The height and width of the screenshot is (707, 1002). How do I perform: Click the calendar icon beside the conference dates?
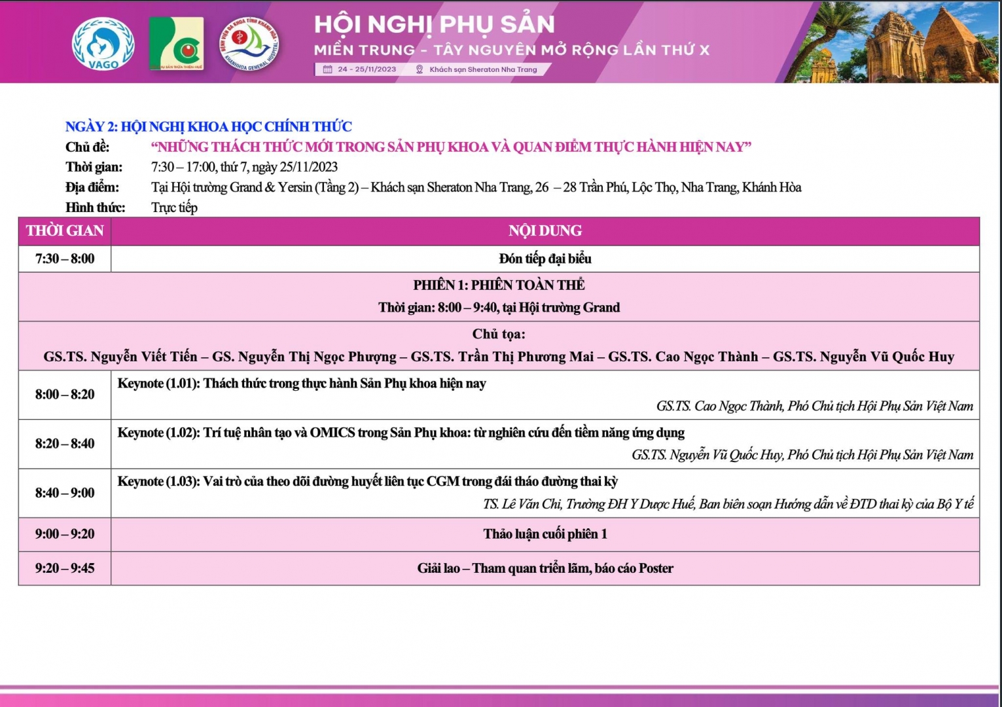(x=327, y=69)
